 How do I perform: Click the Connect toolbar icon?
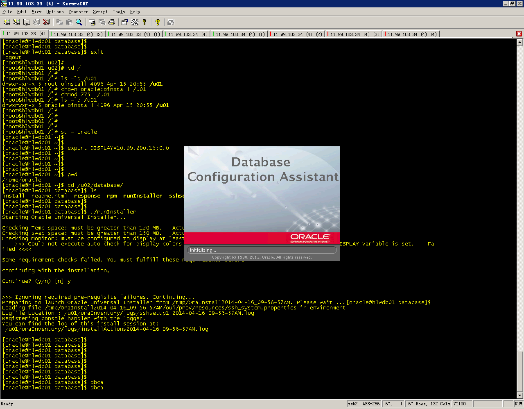coord(6,22)
